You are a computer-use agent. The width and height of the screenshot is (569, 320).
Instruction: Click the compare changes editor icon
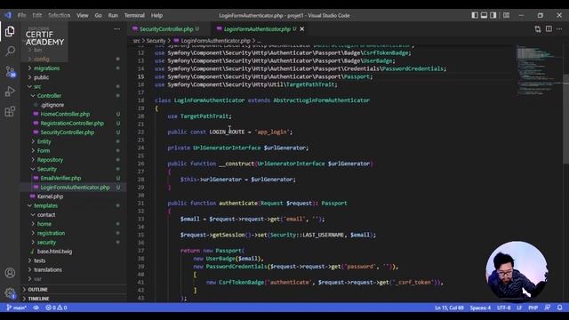click(537, 29)
